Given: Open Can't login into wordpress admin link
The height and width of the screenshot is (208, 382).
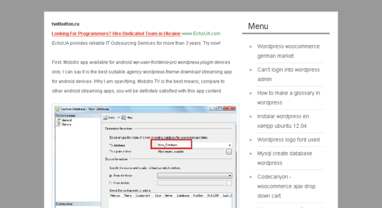Looking at the screenshot, I should click(289, 75).
